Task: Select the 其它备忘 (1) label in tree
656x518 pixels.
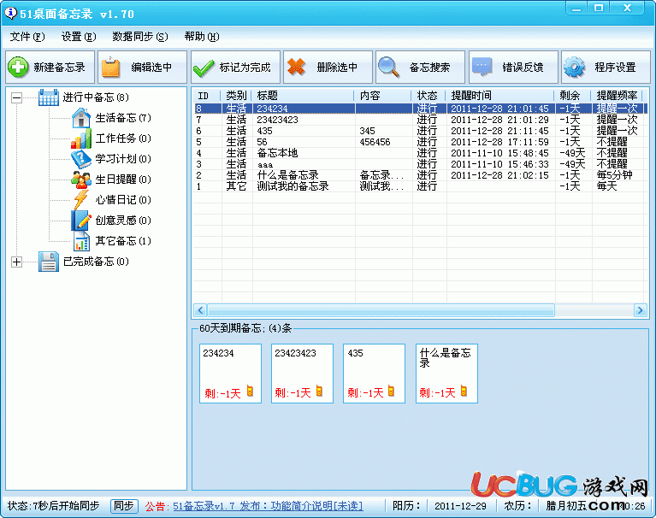Action: coord(123,241)
